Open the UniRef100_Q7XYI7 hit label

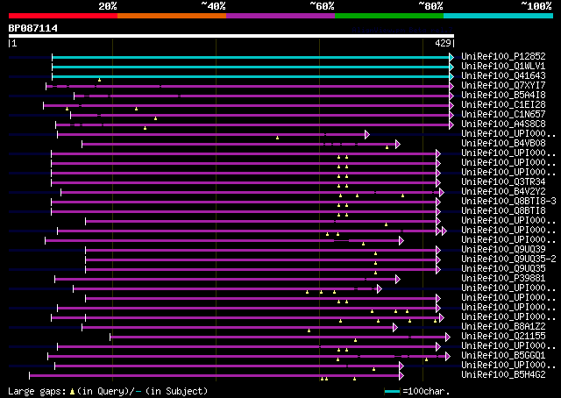coord(490,85)
